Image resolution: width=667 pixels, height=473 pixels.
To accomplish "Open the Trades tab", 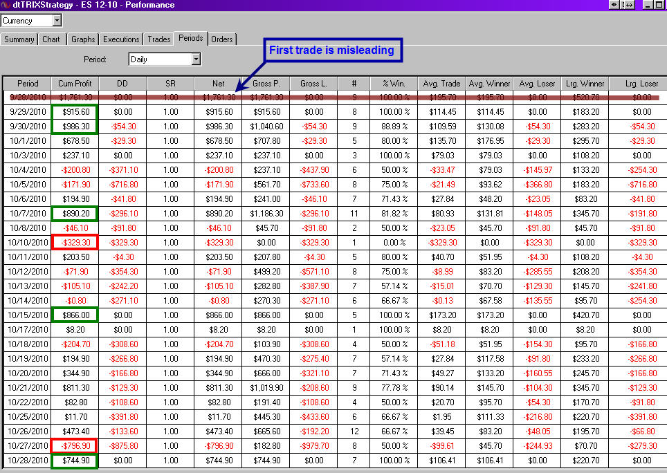I will (x=159, y=39).
